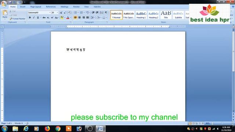
Task: Open highlight color dropdown arrow
Action: (x=65, y=18)
